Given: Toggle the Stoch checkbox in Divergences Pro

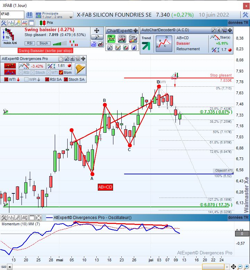Looking at the screenshot, I should point(33,72).
